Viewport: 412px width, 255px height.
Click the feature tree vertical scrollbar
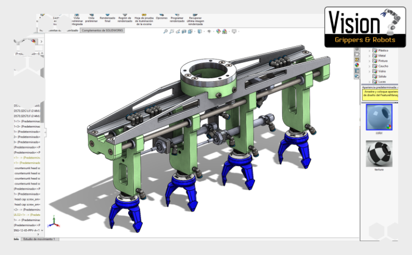coord(42,114)
